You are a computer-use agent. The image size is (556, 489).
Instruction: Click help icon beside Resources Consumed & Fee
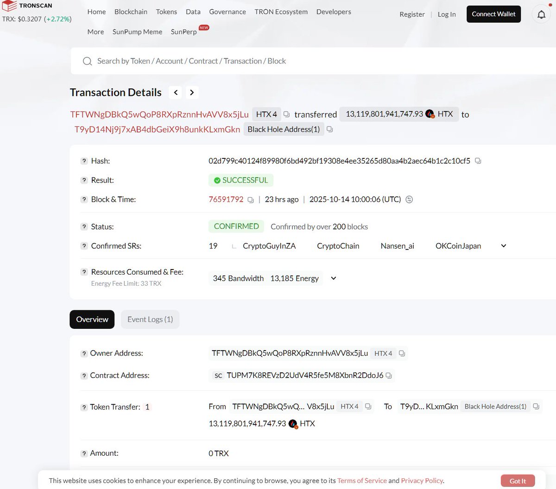(84, 272)
